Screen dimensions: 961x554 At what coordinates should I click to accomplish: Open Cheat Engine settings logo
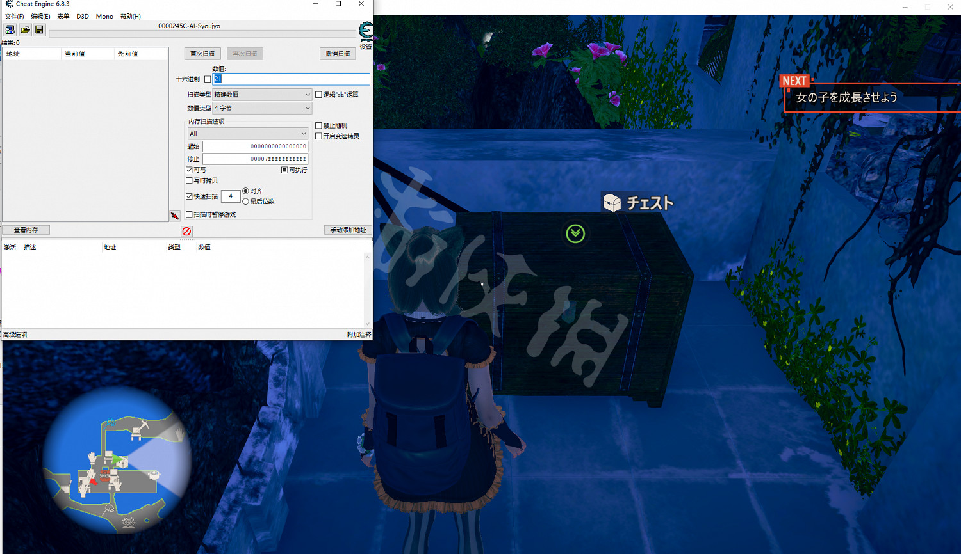(x=366, y=32)
